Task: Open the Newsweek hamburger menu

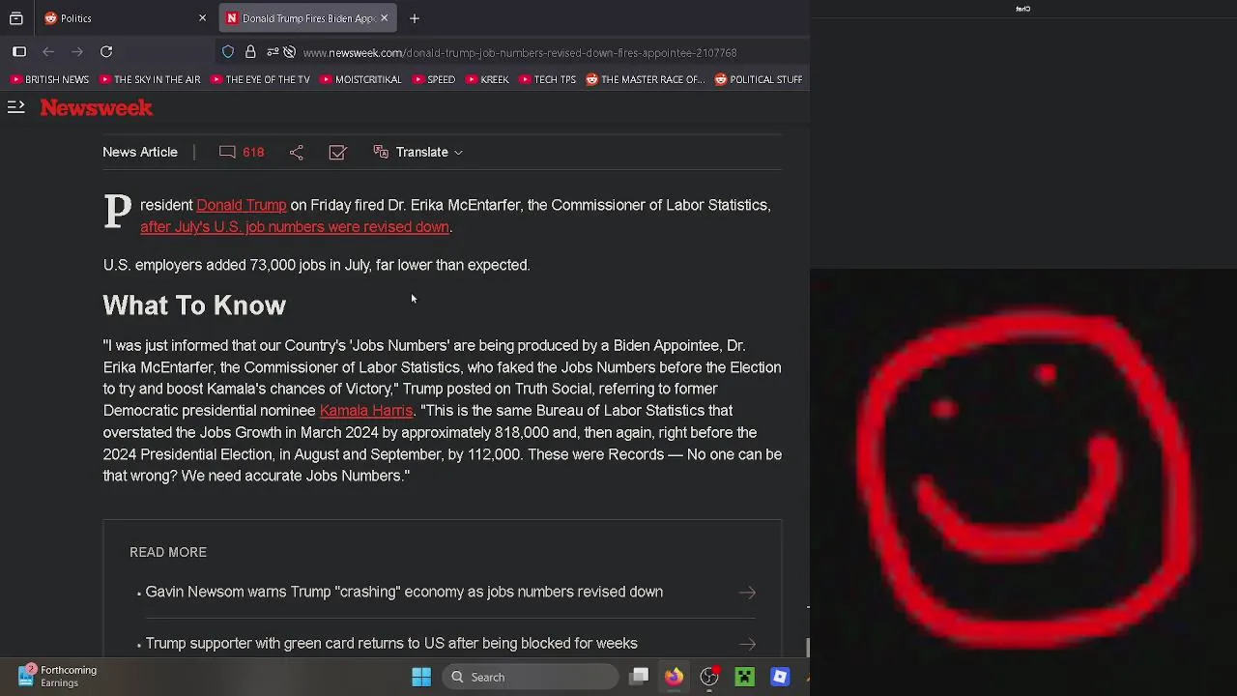Action: click(x=15, y=107)
